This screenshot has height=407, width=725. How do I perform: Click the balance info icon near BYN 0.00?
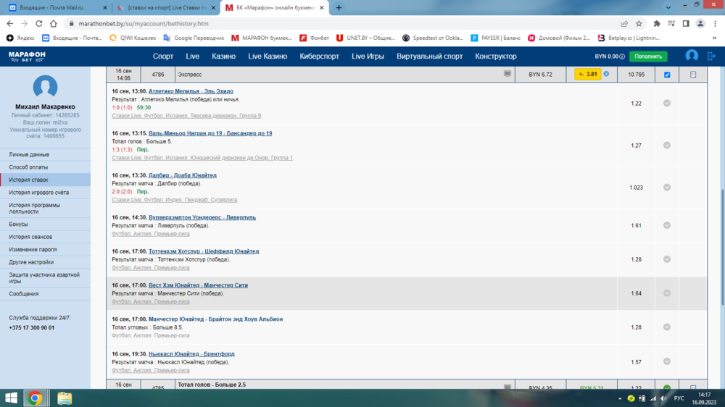[x=622, y=56]
